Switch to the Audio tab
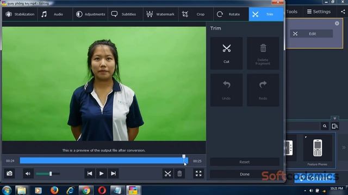The height and width of the screenshot is (195, 348). coord(55,14)
